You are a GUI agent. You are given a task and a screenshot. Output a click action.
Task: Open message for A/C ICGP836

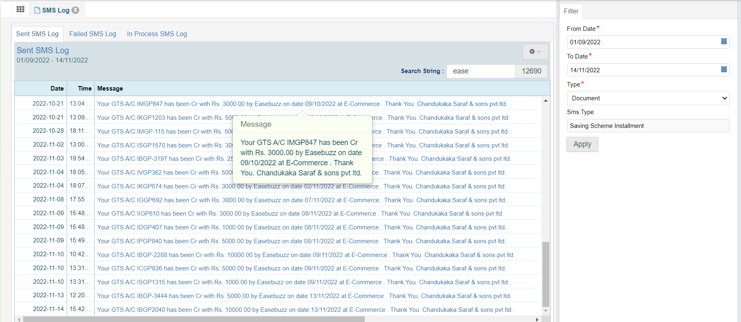click(301, 268)
